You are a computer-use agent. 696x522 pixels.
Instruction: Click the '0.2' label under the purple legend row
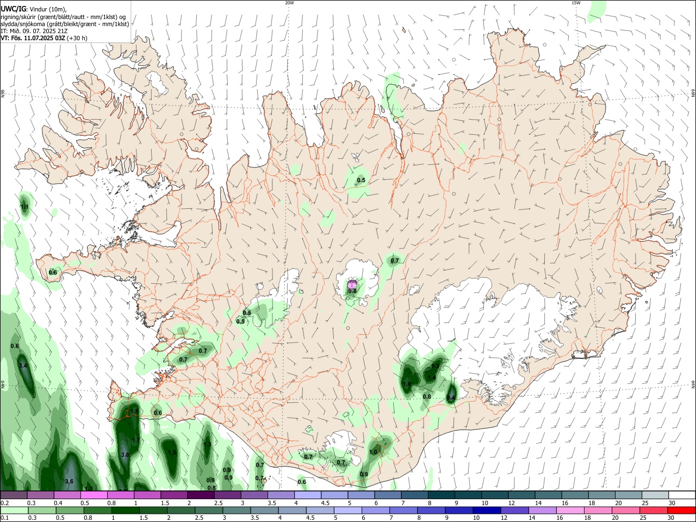point(4,503)
